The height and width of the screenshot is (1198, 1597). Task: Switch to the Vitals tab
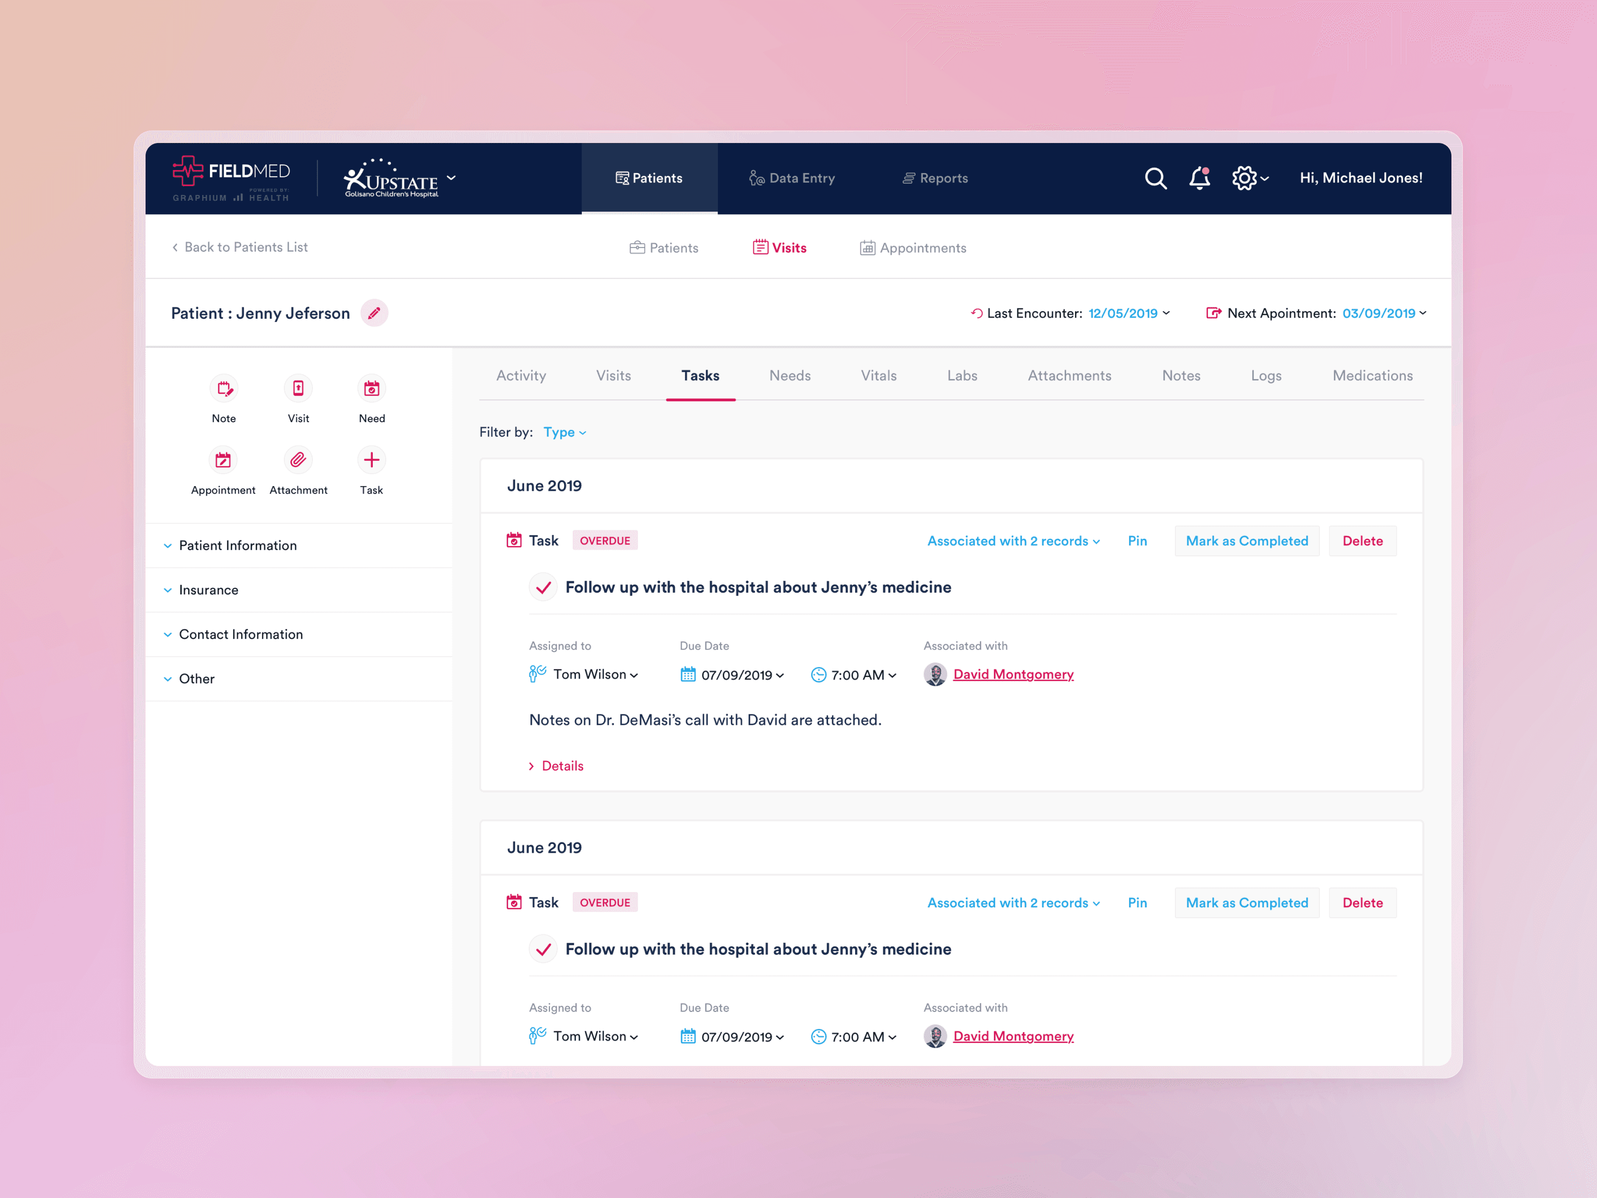(879, 375)
